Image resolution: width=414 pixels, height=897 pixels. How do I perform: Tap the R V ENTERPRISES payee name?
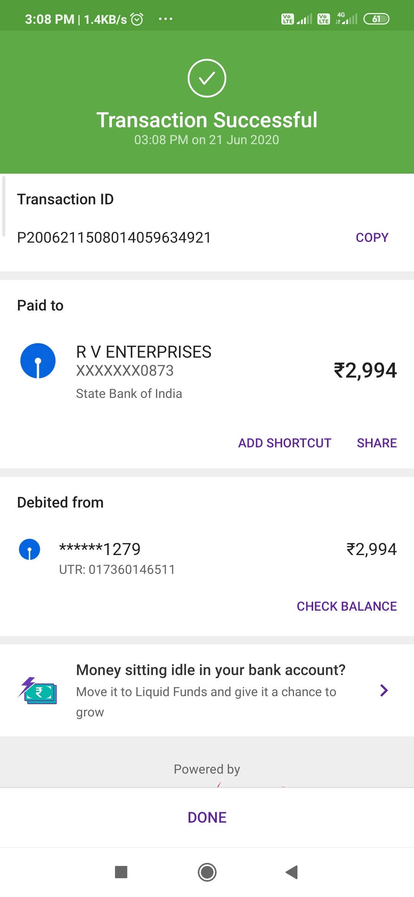click(144, 352)
